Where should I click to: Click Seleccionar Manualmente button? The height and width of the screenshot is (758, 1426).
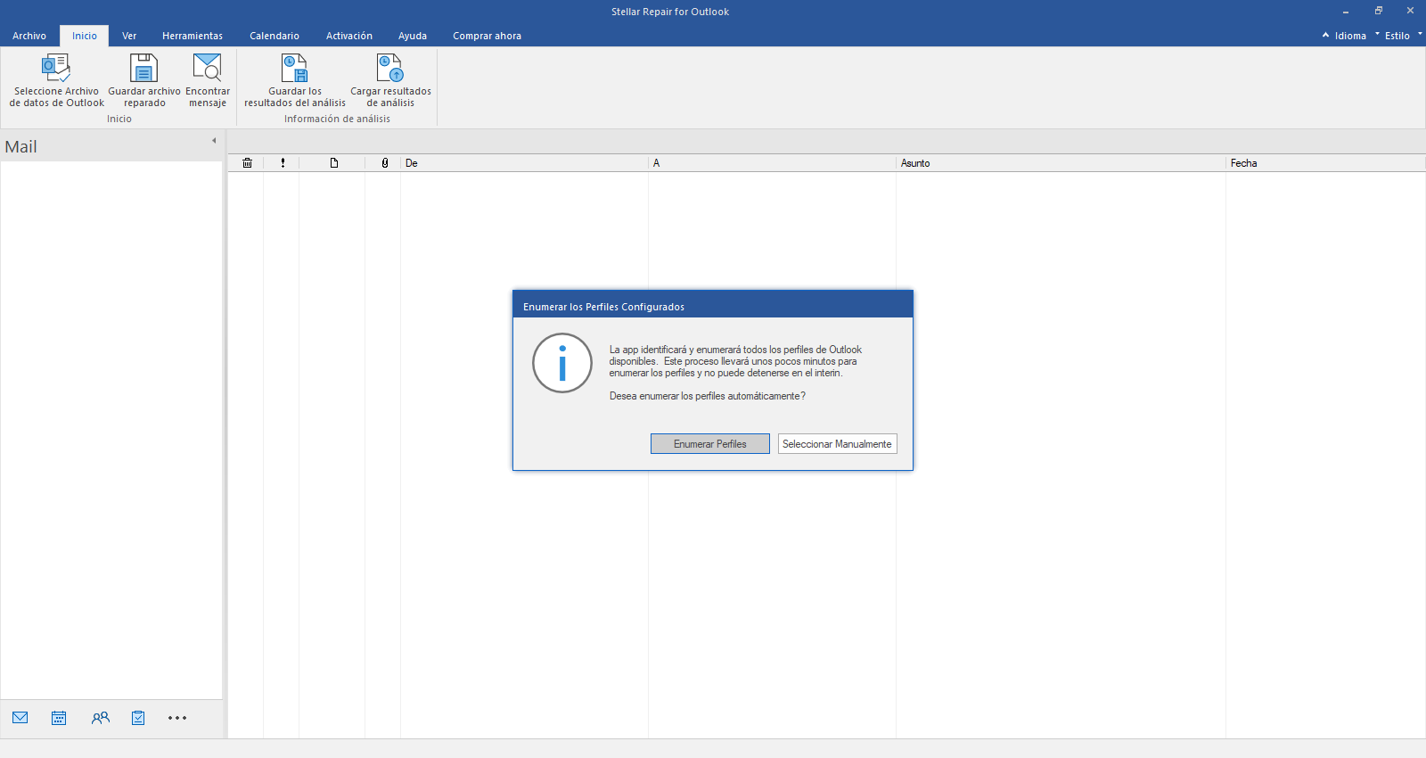point(837,444)
